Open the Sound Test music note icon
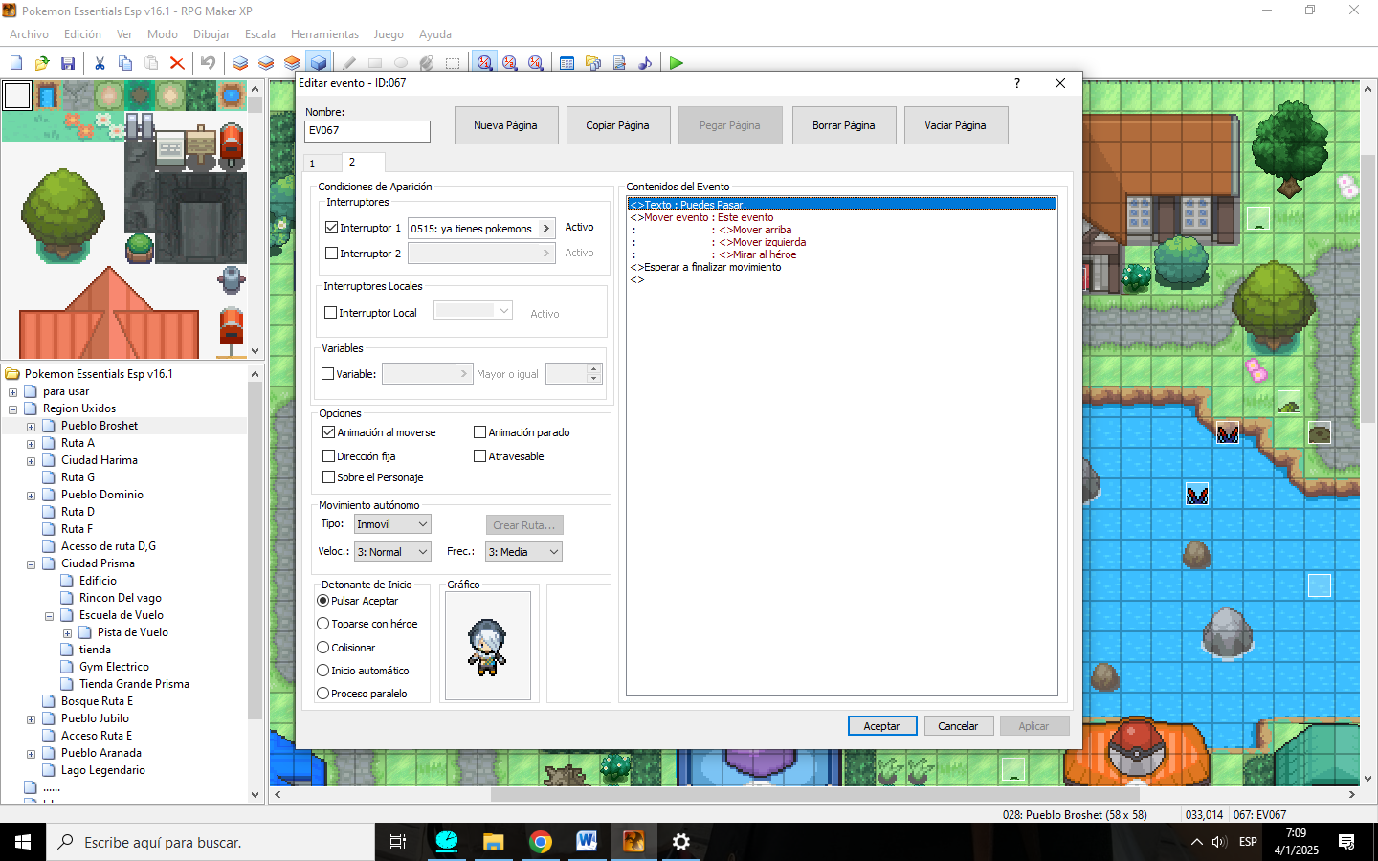Viewport: 1378px width, 861px height. coord(645,63)
